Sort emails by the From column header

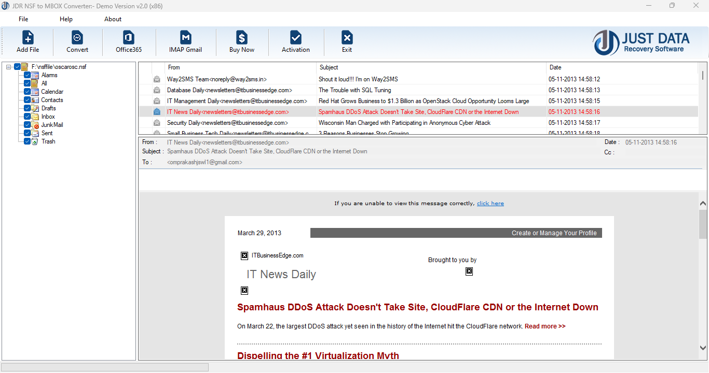[240, 67]
